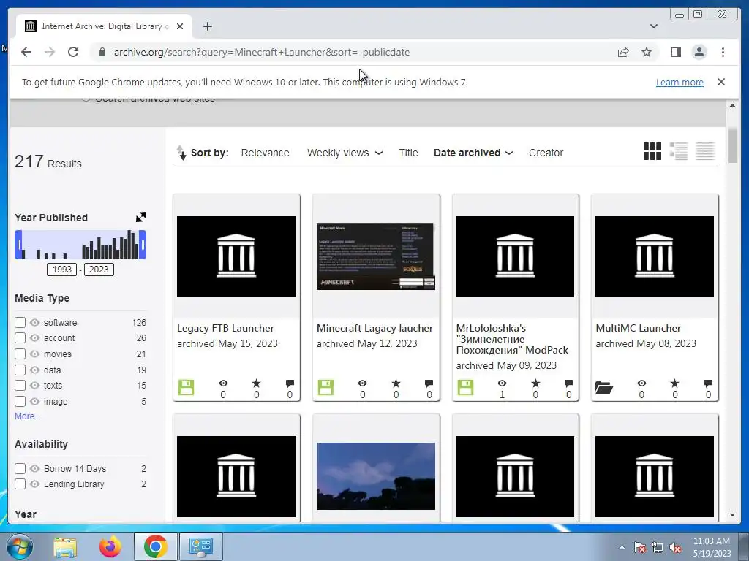Click software disk icon on MrLololoshka's ModPack card
Image resolution: width=749 pixels, height=561 pixels.
[465, 387]
